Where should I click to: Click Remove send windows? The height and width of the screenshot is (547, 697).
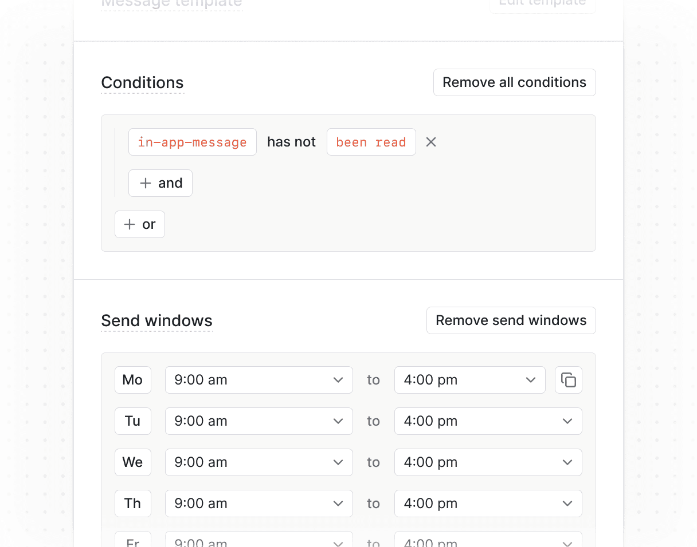tap(511, 320)
